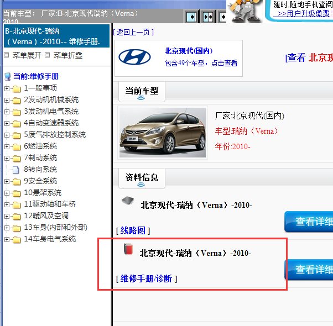Click the folder icon of 14车身电气系统
The width and height of the screenshot is (333, 326).
point(17,240)
